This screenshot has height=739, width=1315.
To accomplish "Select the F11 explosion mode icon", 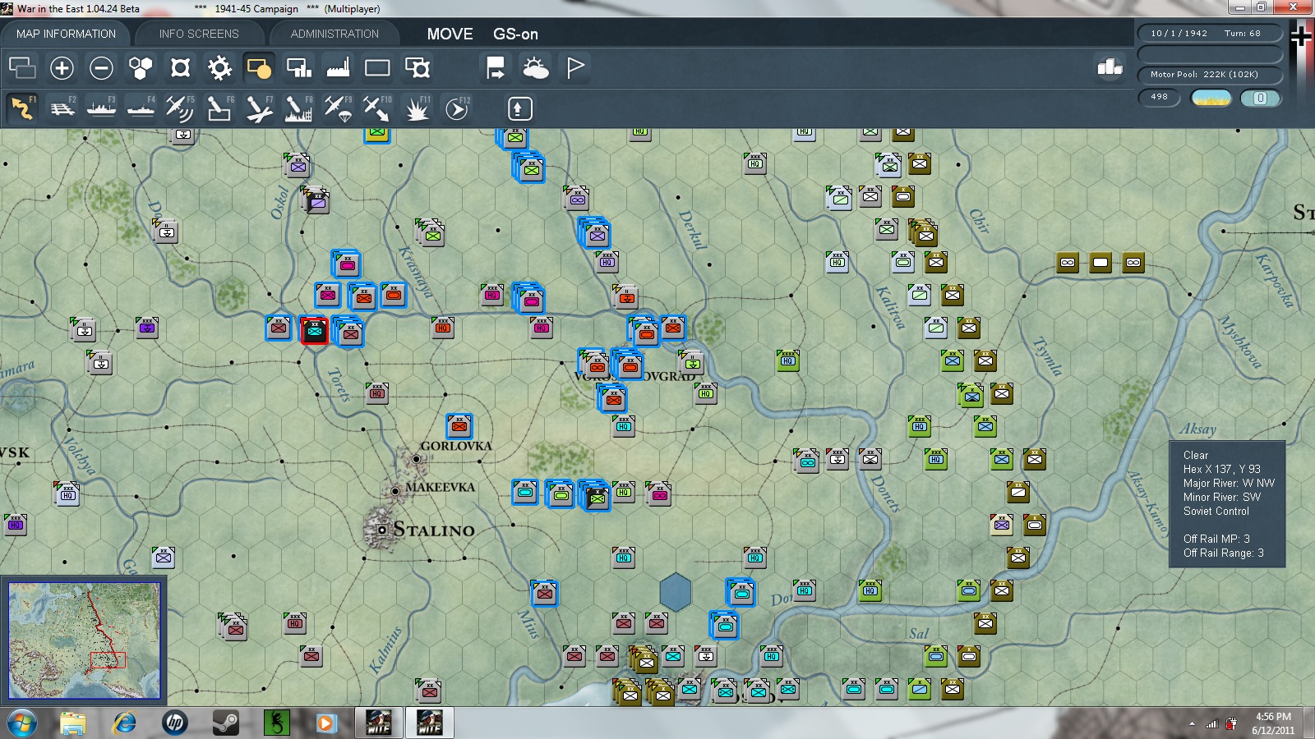I will tap(417, 108).
